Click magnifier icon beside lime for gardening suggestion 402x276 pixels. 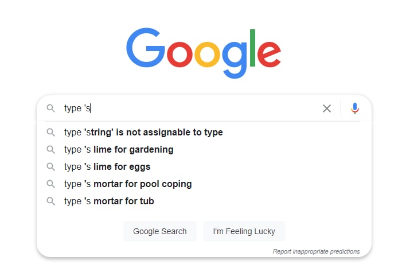(51, 150)
